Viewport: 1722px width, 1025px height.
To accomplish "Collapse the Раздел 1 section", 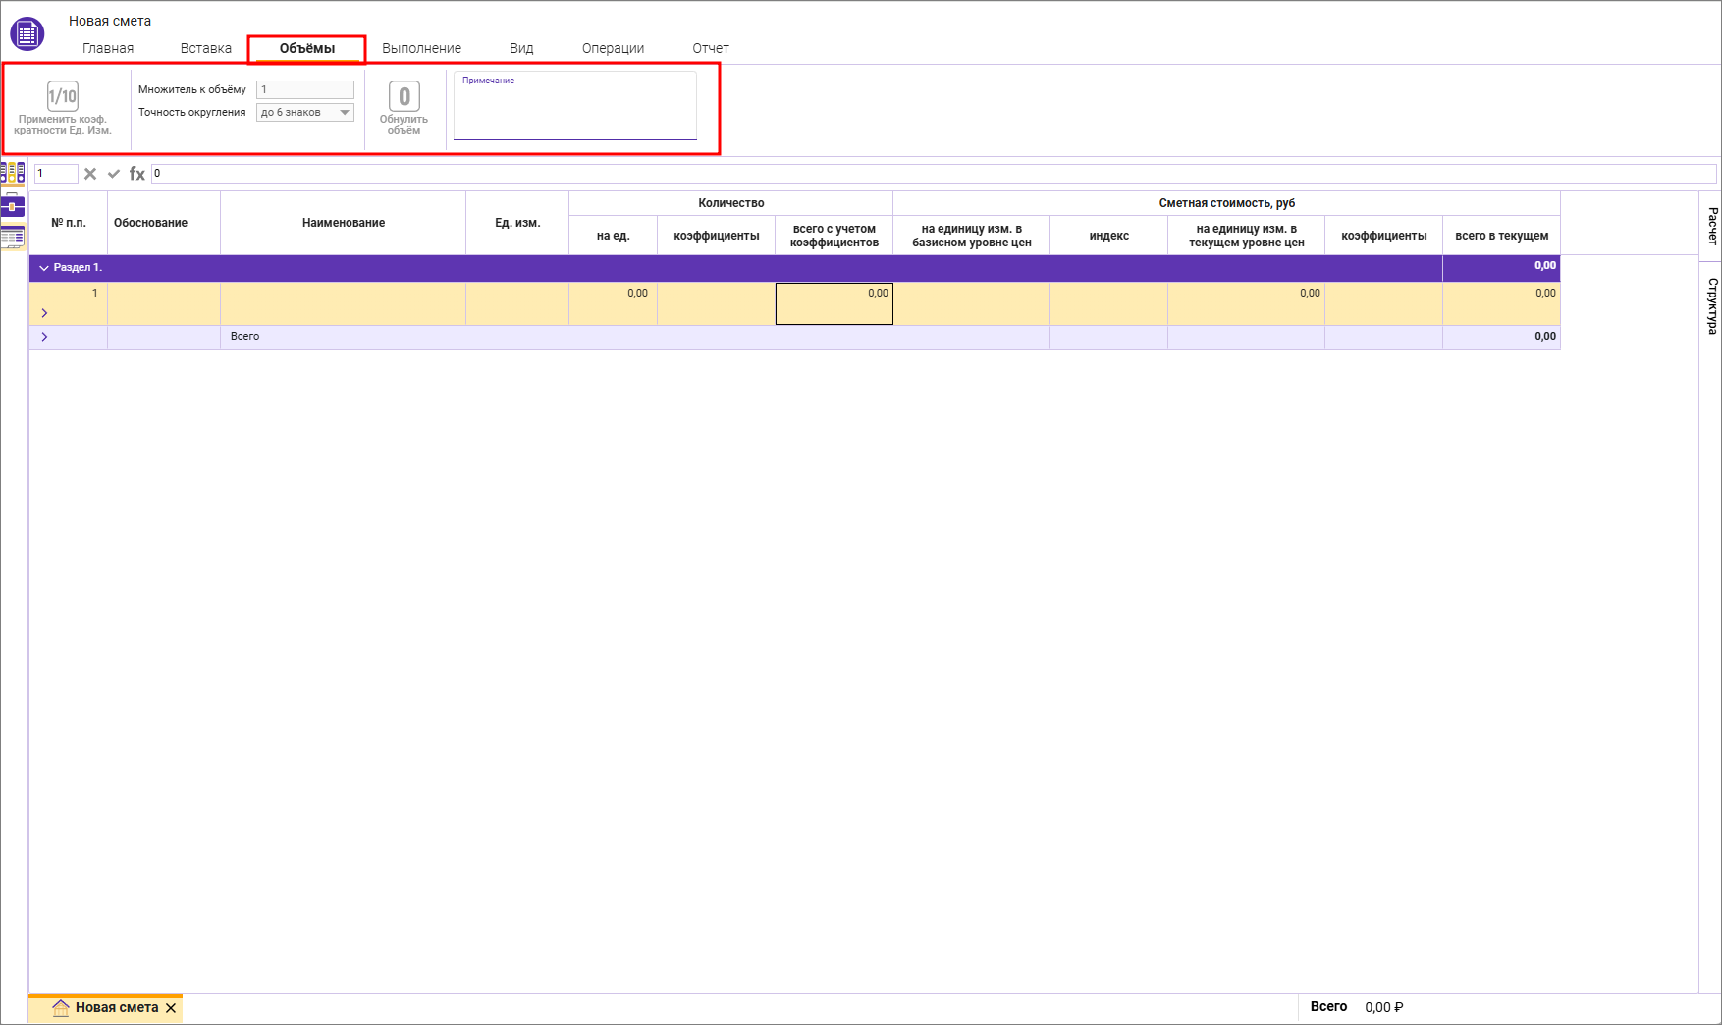I will point(44,268).
